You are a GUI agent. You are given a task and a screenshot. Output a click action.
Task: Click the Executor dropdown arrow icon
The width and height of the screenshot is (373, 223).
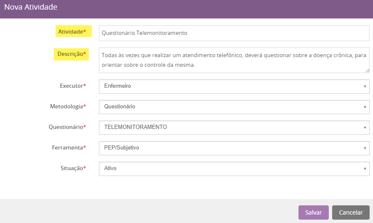click(x=365, y=87)
